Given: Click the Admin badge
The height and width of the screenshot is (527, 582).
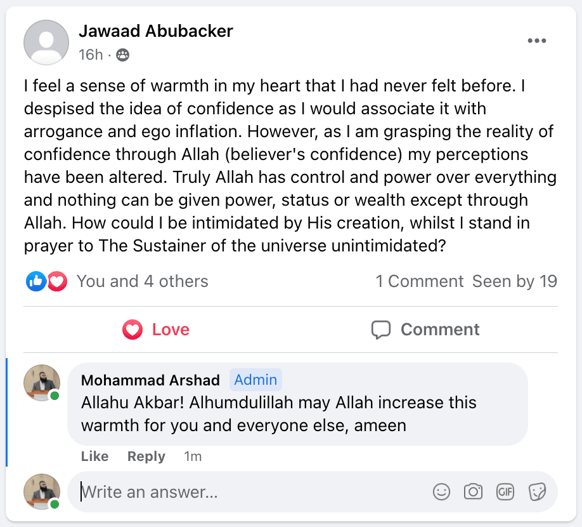Looking at the screenshot, I should pyautogui.click(x=255, y=380).
